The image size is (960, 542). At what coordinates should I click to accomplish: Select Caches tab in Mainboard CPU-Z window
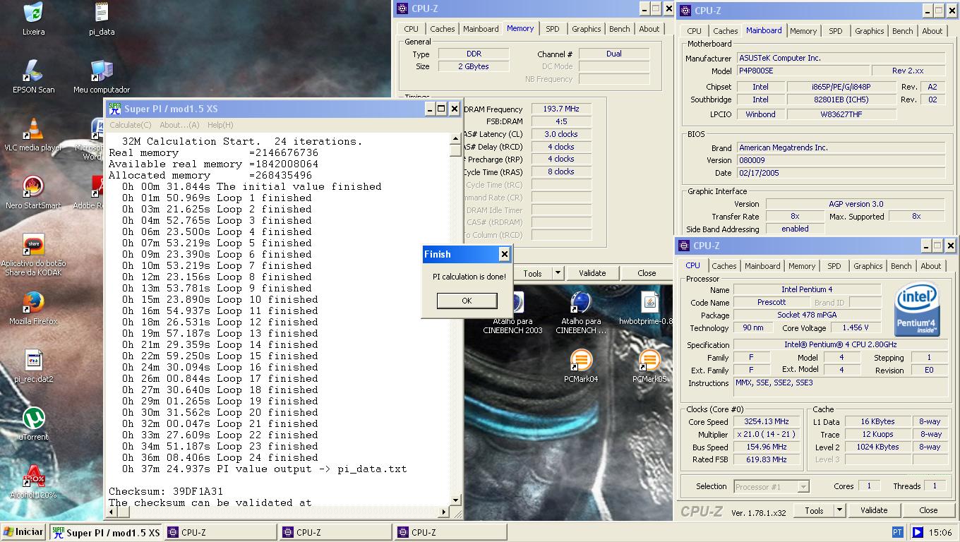pyautogui.click(x=725, y=31)
